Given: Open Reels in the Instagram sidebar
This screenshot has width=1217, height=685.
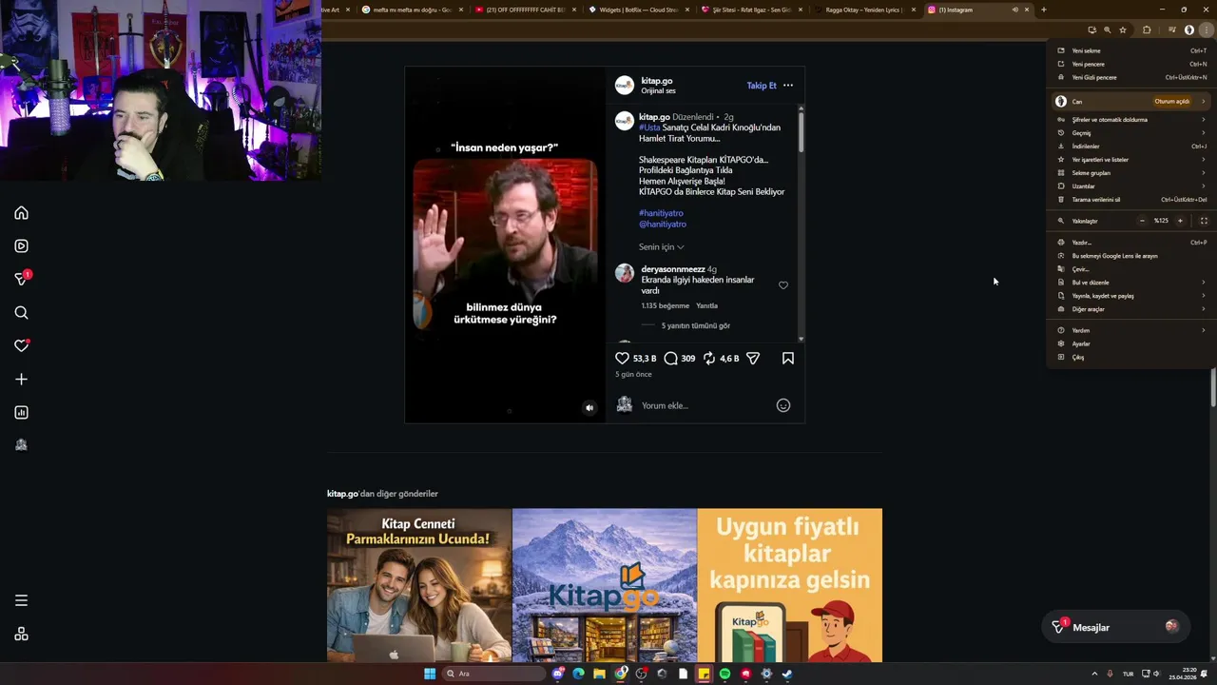Looking at the screenshot, I should [x=21, y=246].
